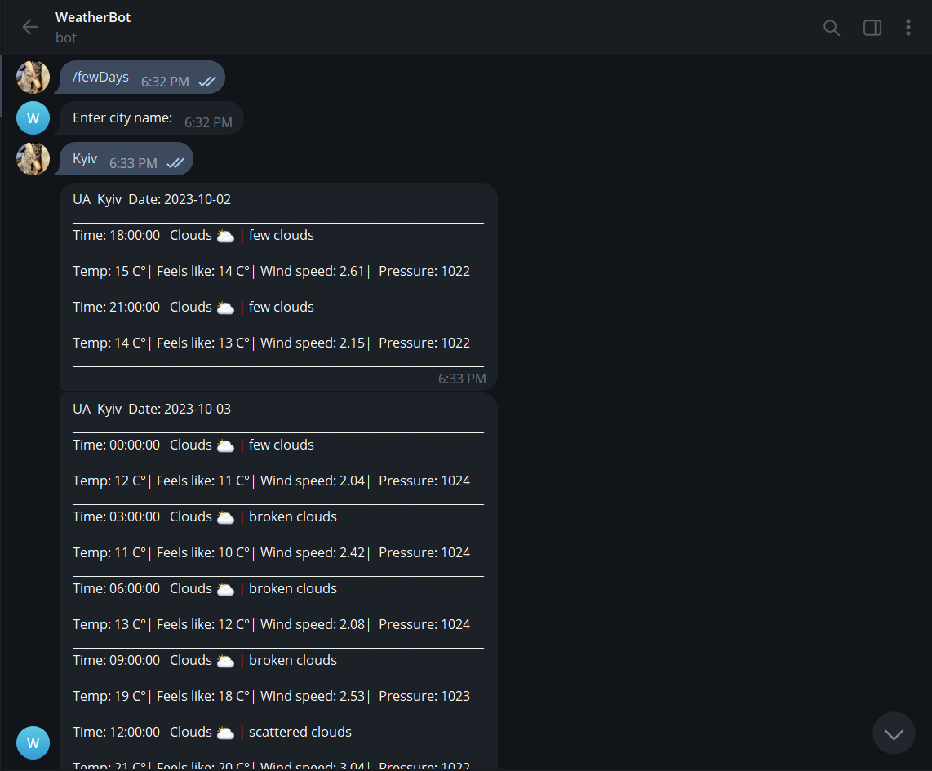
Task: Click the 2023-10-02 weather report bubble
Action: point(277,286)
